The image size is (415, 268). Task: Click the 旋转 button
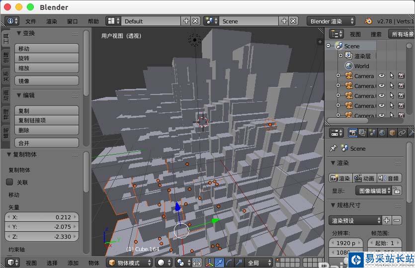click(x=47, y=58)
